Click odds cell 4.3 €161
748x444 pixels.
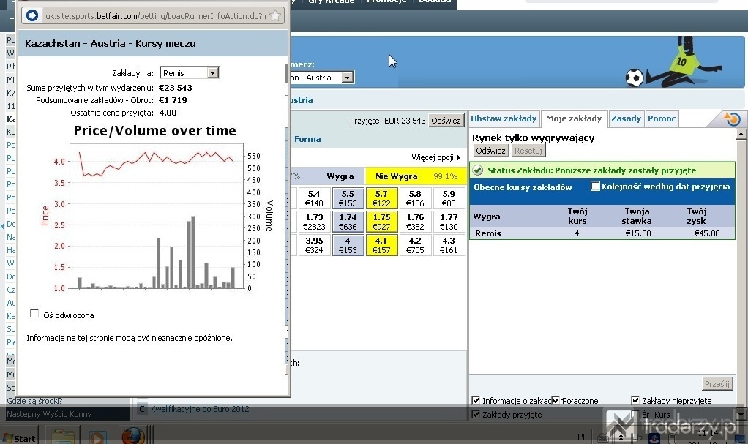tap(449, 245)
